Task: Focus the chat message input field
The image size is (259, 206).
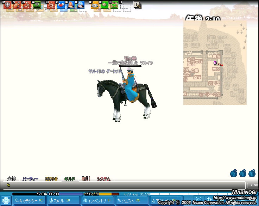Action: point(124,185)
